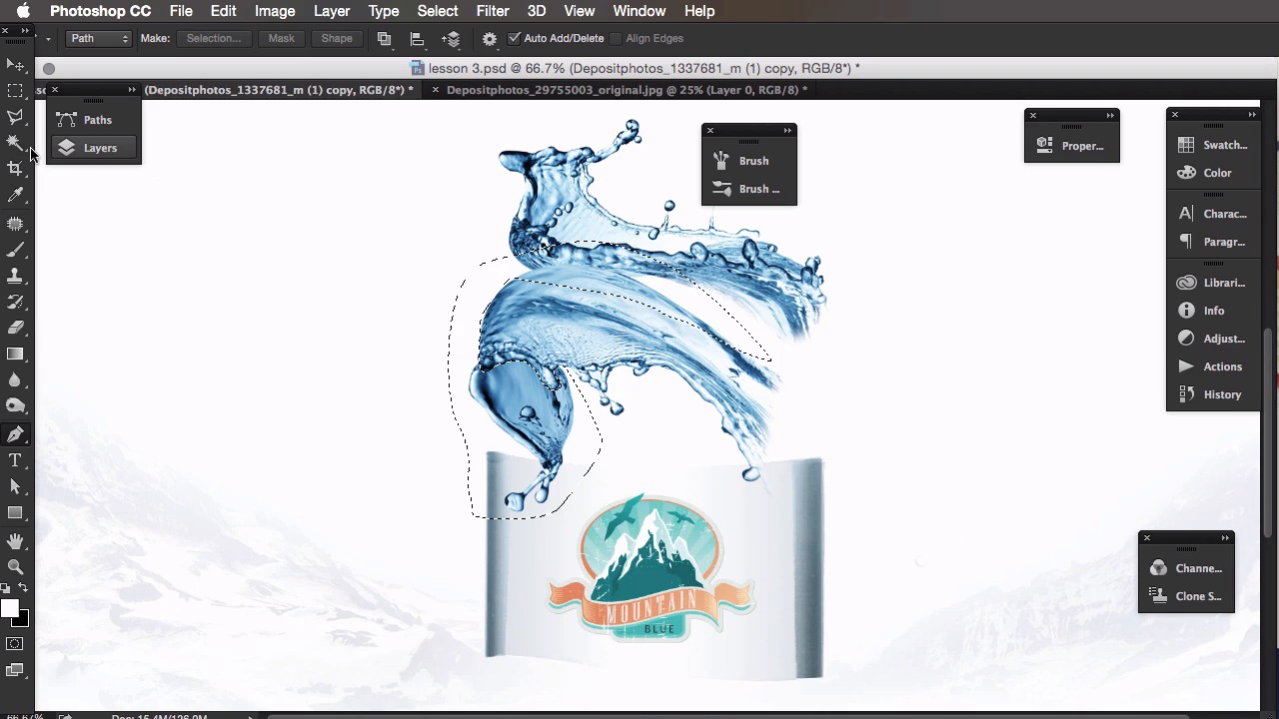Screen dimensions: 1279x719
Task: Select the Polygonal Lasso tool
Action: (15, 117)
